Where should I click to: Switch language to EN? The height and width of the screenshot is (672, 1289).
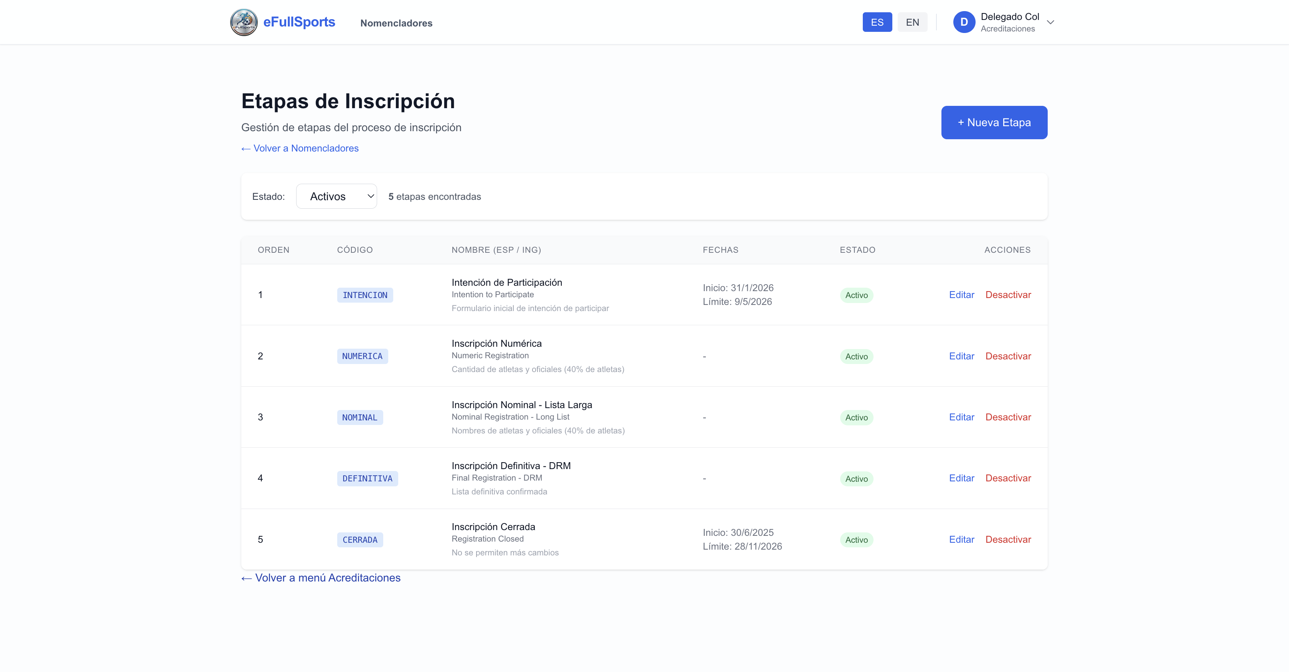click(x=912, y=22)
